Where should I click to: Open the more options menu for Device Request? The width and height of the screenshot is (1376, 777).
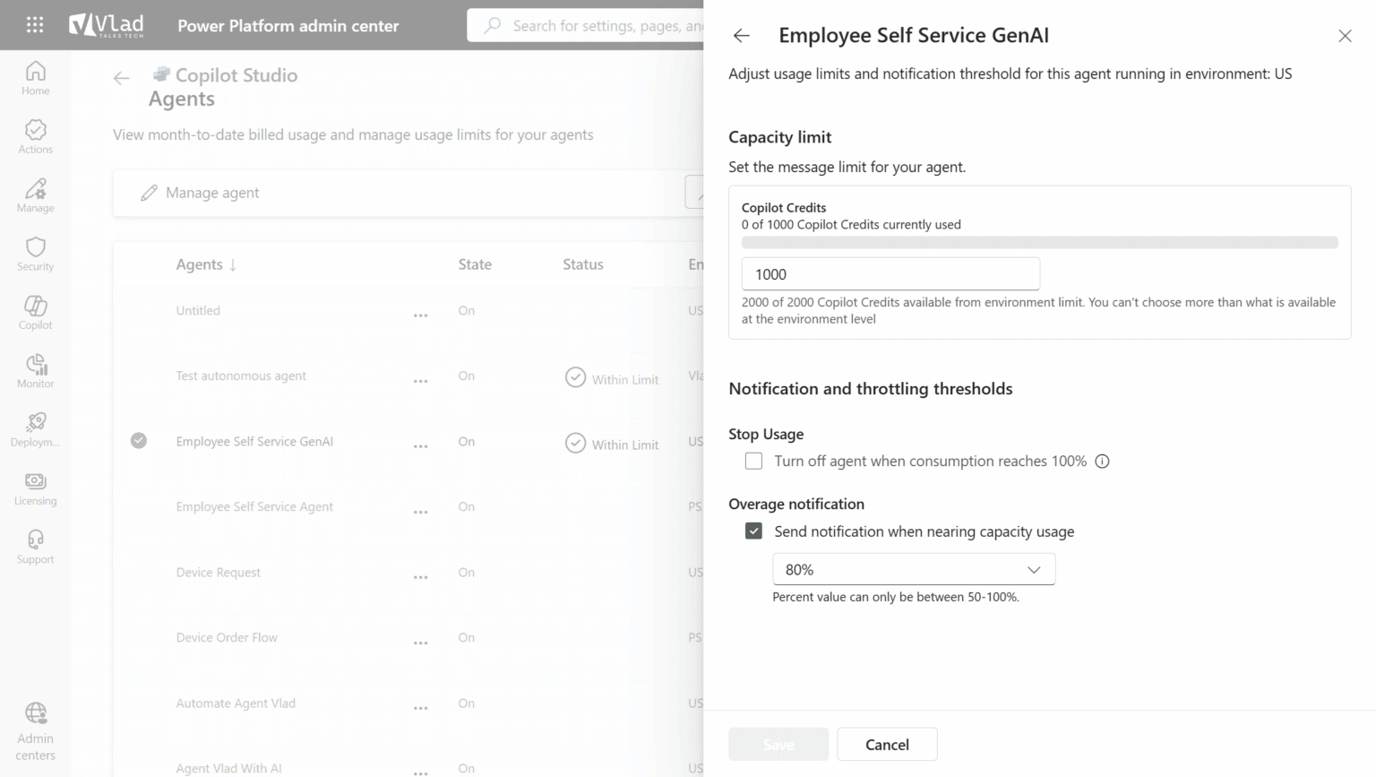420,576
